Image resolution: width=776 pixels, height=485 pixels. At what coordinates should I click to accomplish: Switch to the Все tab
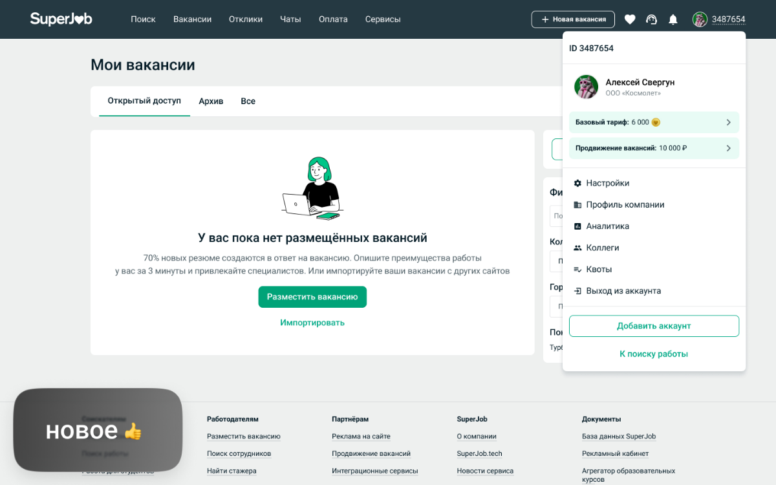(248, 102)
